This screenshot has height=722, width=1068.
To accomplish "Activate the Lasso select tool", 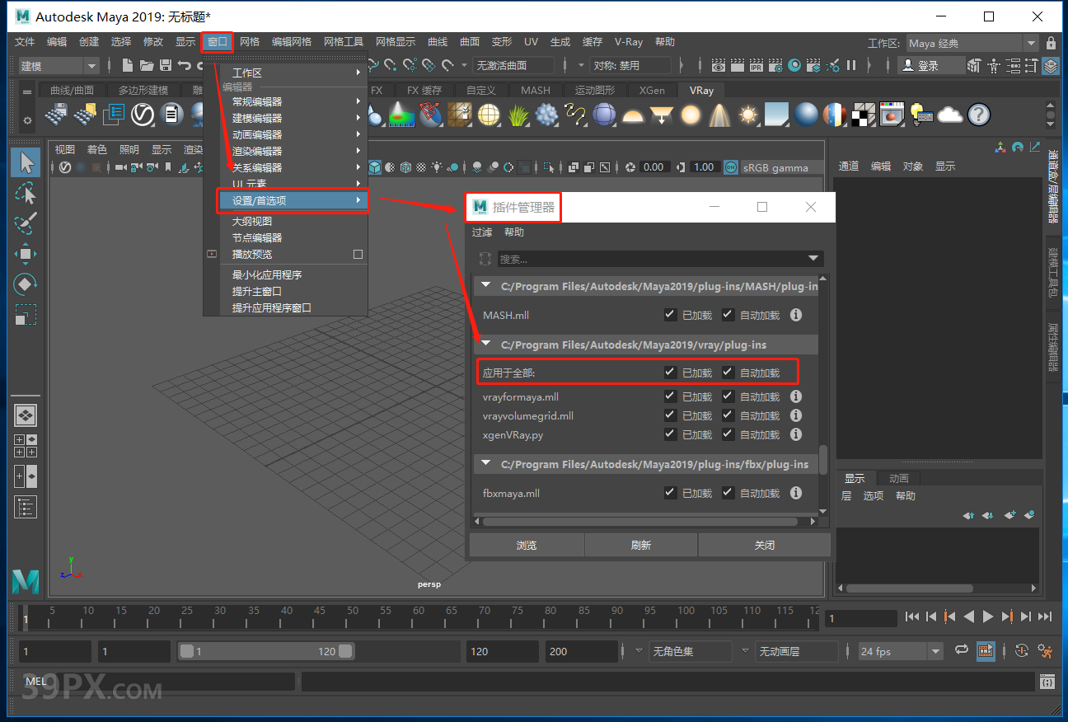I will tap(26, 193).
